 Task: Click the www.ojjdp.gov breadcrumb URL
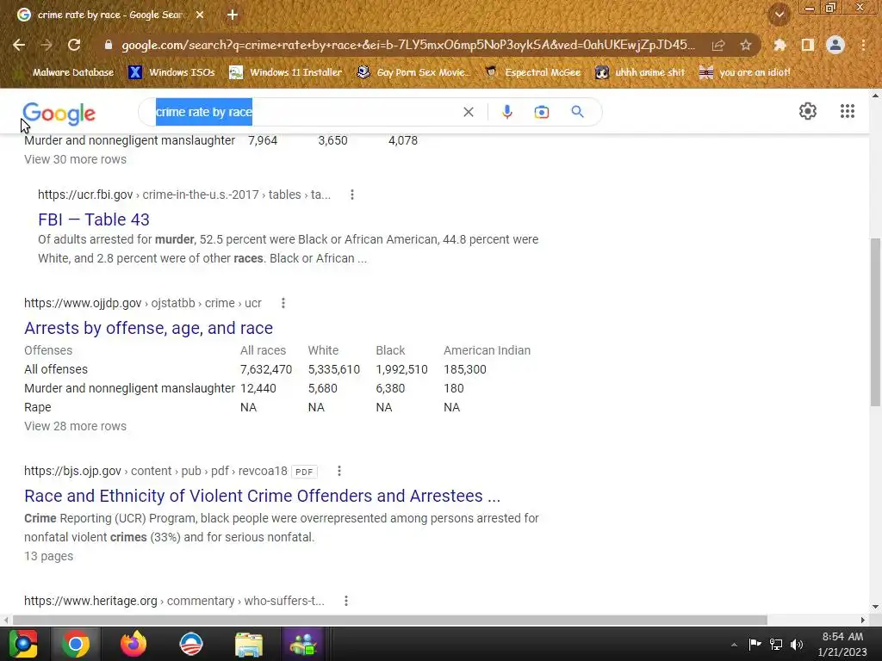pyautogui.click(x=143, y=303)
